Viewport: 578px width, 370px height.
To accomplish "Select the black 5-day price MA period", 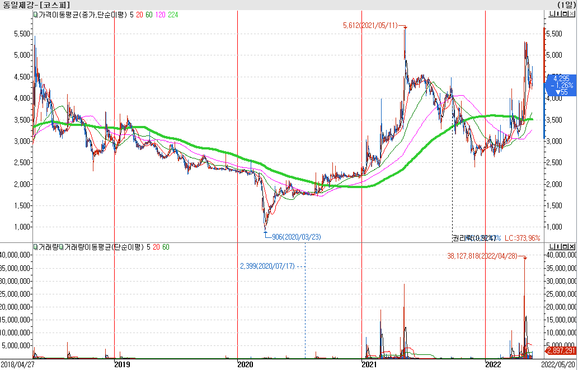I will 131,15.
